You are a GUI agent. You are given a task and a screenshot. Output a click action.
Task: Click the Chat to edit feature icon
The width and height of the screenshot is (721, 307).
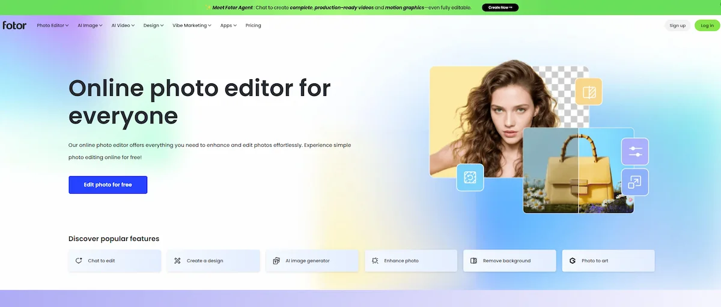coord(79,261)
